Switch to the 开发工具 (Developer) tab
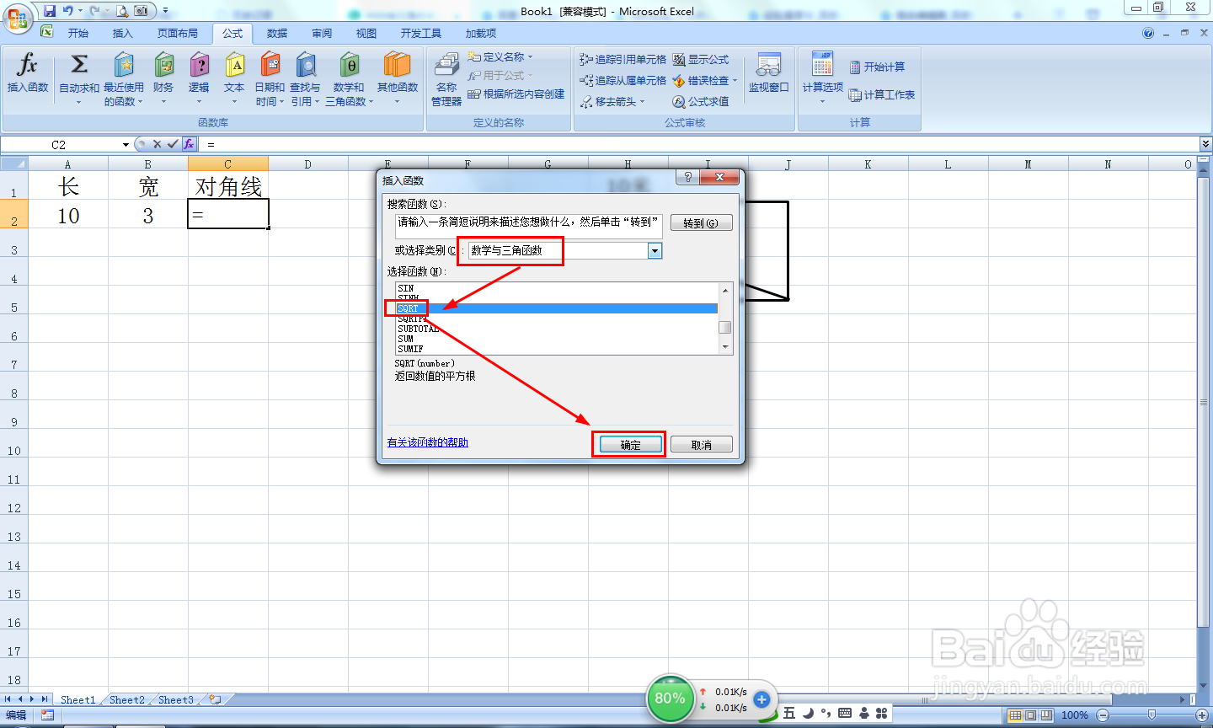 pos(421,33)
